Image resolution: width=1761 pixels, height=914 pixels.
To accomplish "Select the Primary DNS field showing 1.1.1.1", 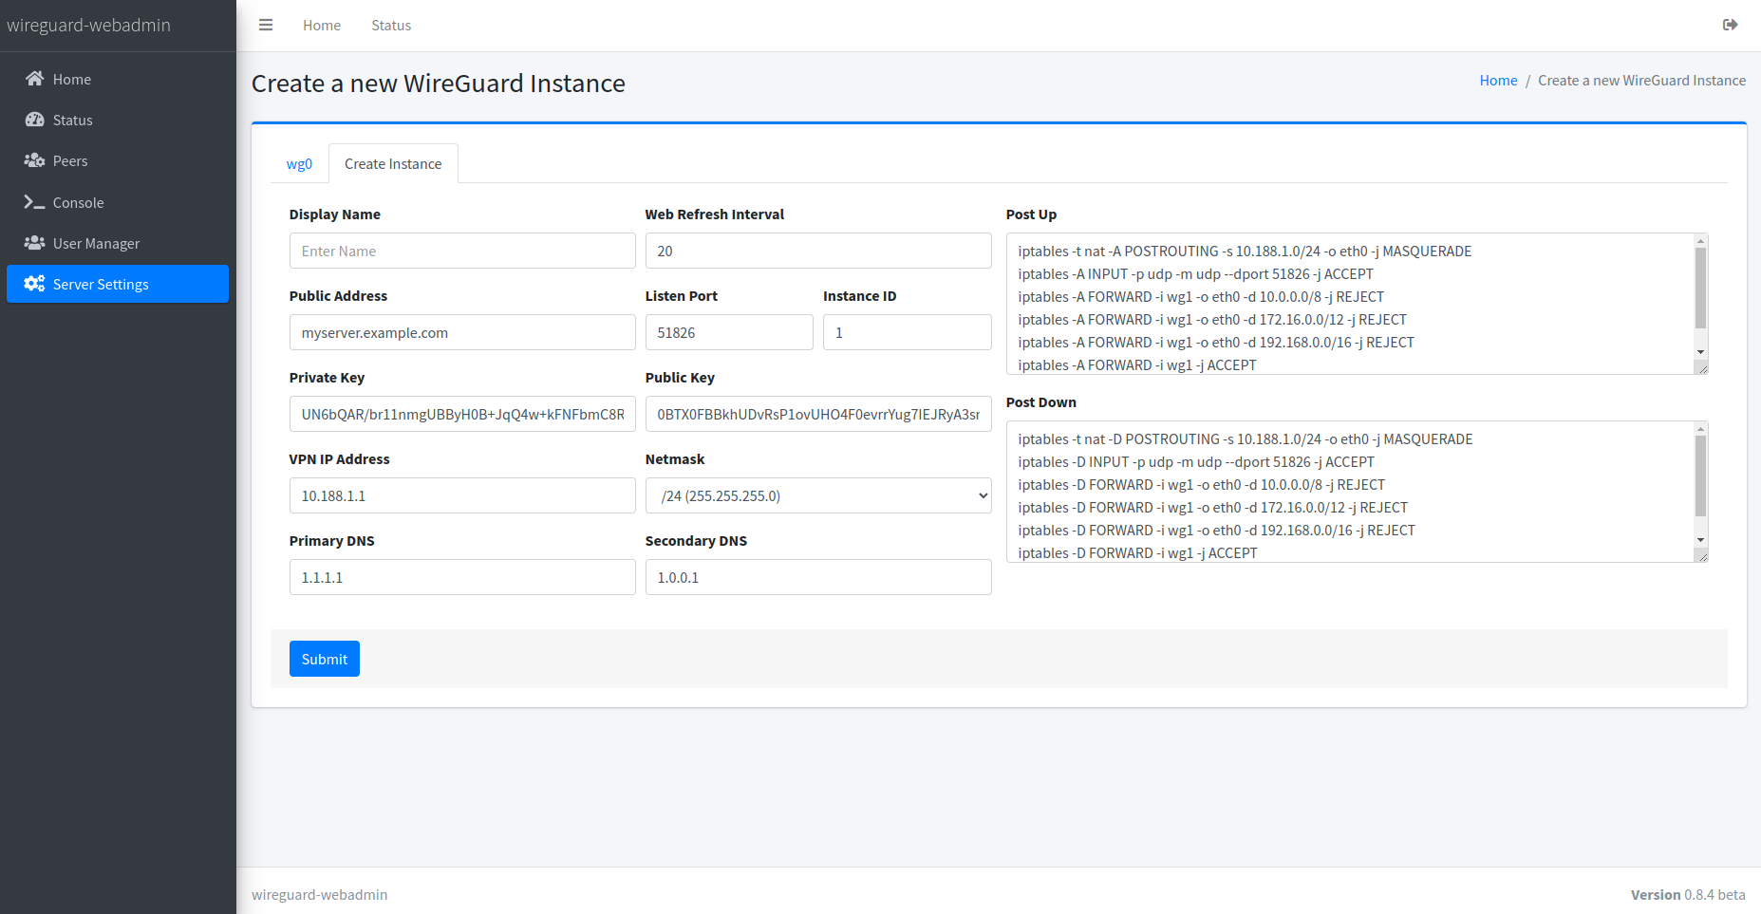I will coord(462,577).
